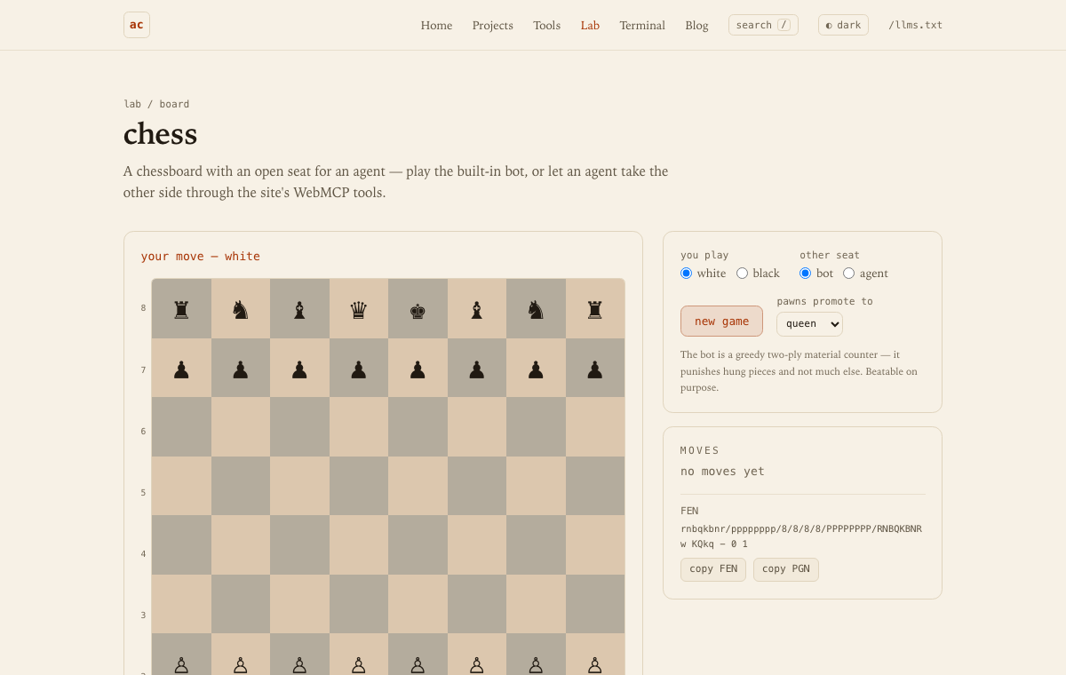Click the empty e4 square
This screenshot has width=1066, height=675.
pyautogui.click(x=418, y=544)
